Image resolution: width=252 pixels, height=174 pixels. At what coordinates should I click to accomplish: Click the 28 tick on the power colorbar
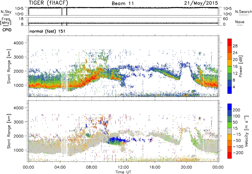point(235,46)
